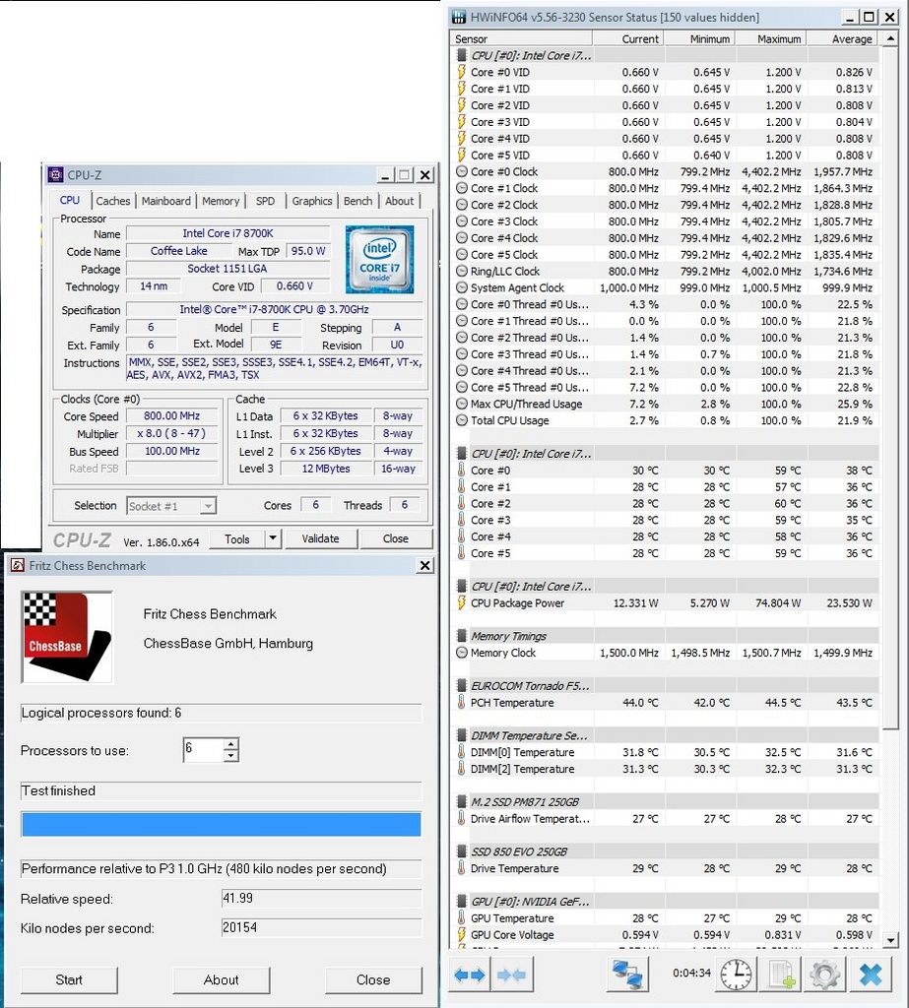This screenshot has width=909, height=1008.
Task: Click the HWiNFO expand window arrows icon
Action: click(x=470, y=975)
